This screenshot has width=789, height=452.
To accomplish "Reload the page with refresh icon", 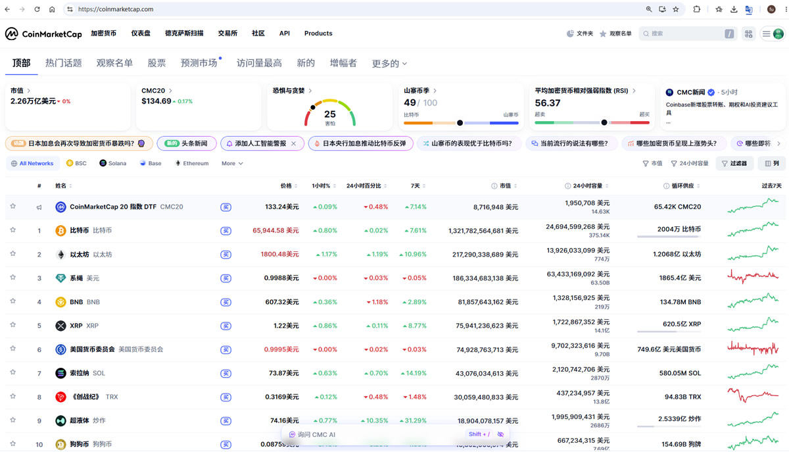I will (x=37, y=9).
